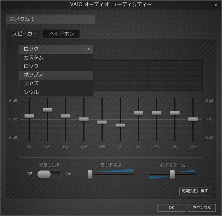
Task: Click the 2k equalizer slider handle
Action: pyautogui.click(x=138, y=113)
